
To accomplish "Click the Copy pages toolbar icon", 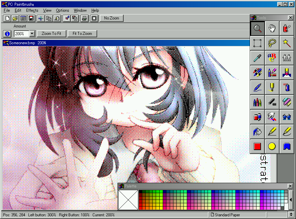I will point(49,18).
